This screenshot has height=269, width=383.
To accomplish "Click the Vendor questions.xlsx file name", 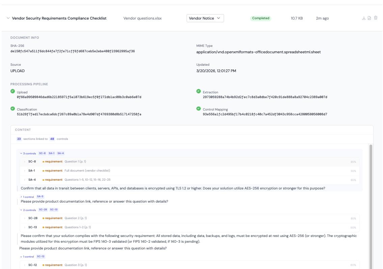I will click(x=142, y=18).
